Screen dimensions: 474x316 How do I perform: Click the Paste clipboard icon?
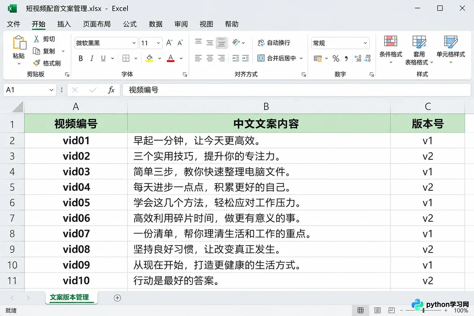pos(19,43)
